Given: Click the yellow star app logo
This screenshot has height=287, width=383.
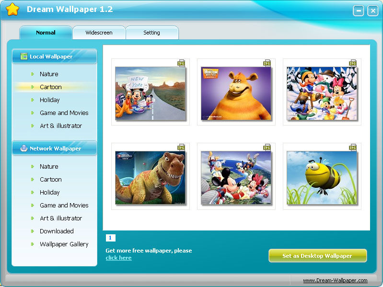Looking at the screenshot, I should click(12, 10).
